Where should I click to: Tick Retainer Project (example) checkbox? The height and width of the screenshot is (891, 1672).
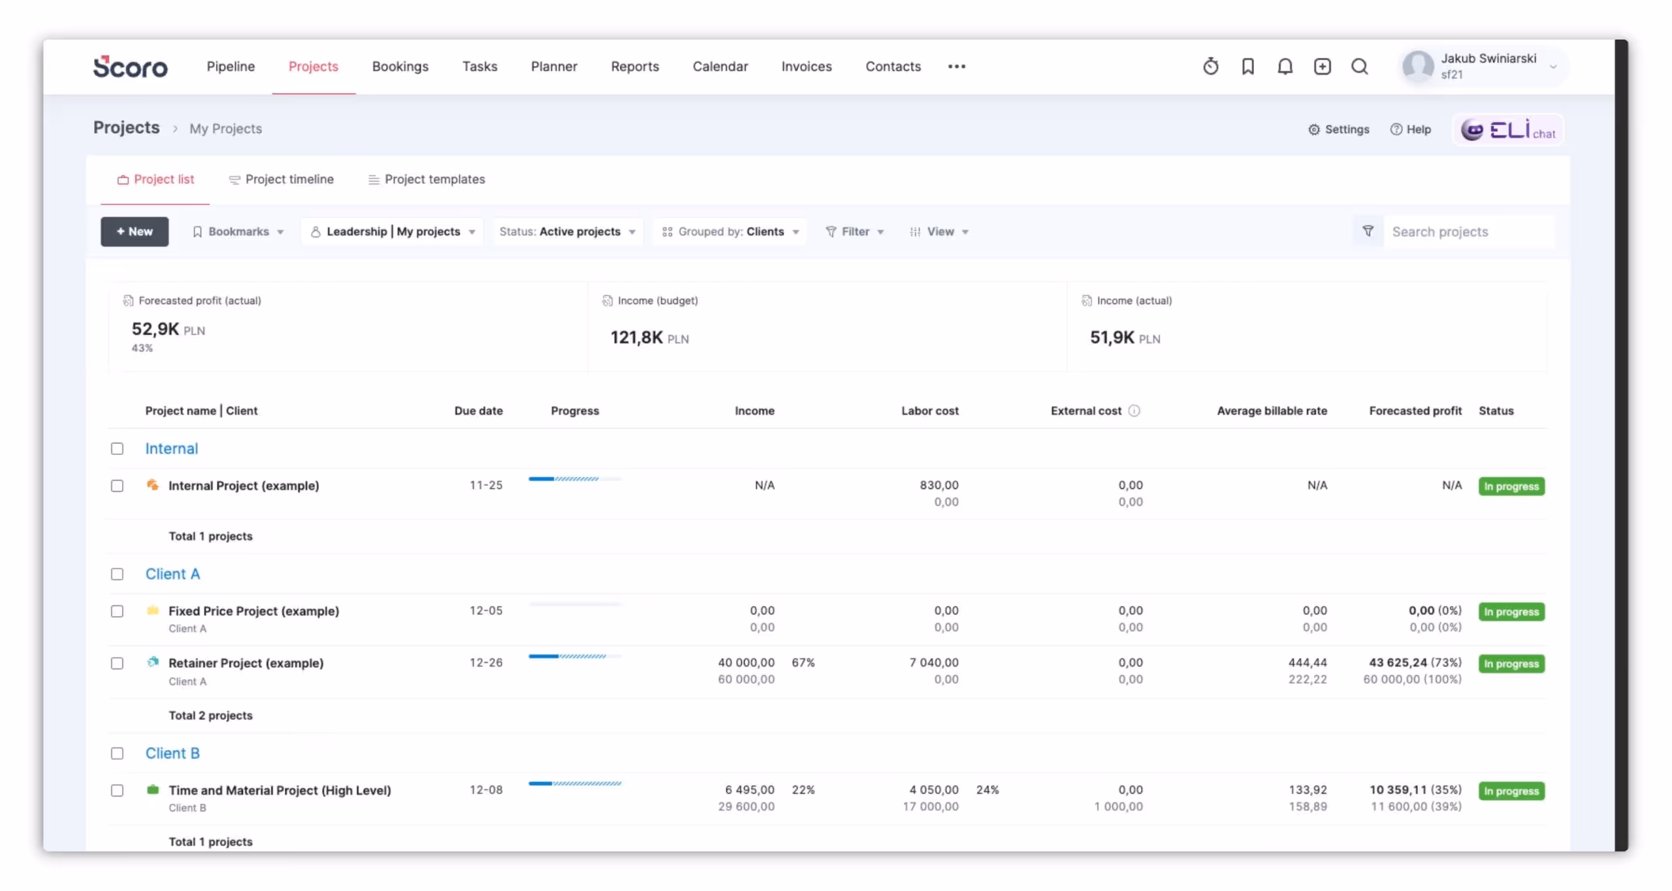click(117, 663)
